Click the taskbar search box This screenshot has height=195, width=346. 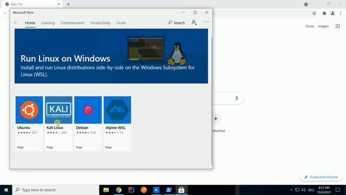[x=56, y=190]
